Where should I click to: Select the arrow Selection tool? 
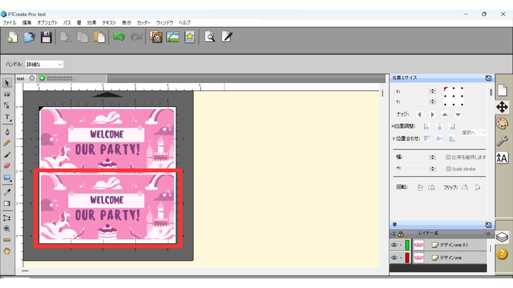tap(7, 83)
